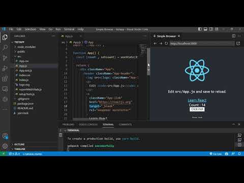Viewport: 244px width, 183px height.
Task: Close the Simple Browser tab
Action: point(179,36)
